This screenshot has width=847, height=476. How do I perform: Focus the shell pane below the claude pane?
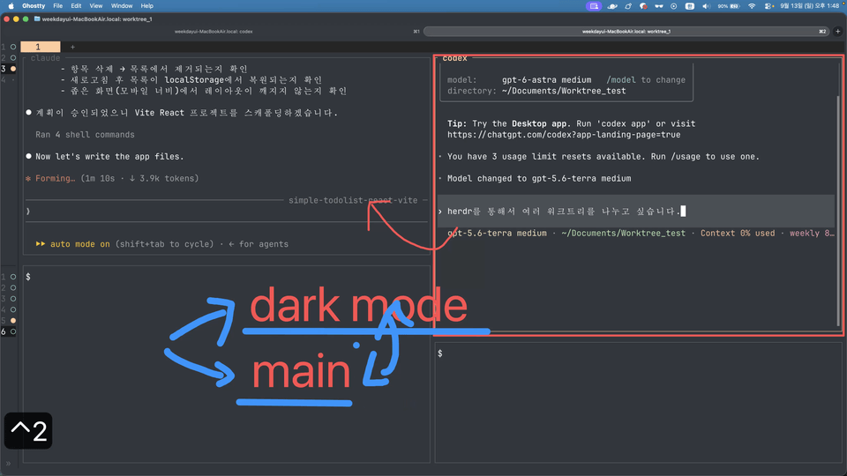227,364
